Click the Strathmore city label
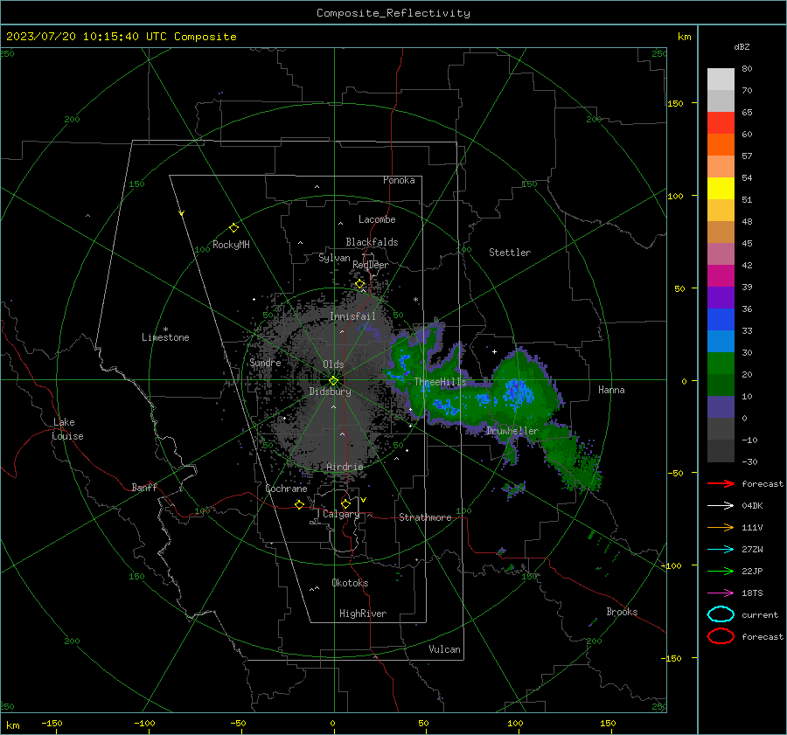The image size is (787, 735). point(425,517)
